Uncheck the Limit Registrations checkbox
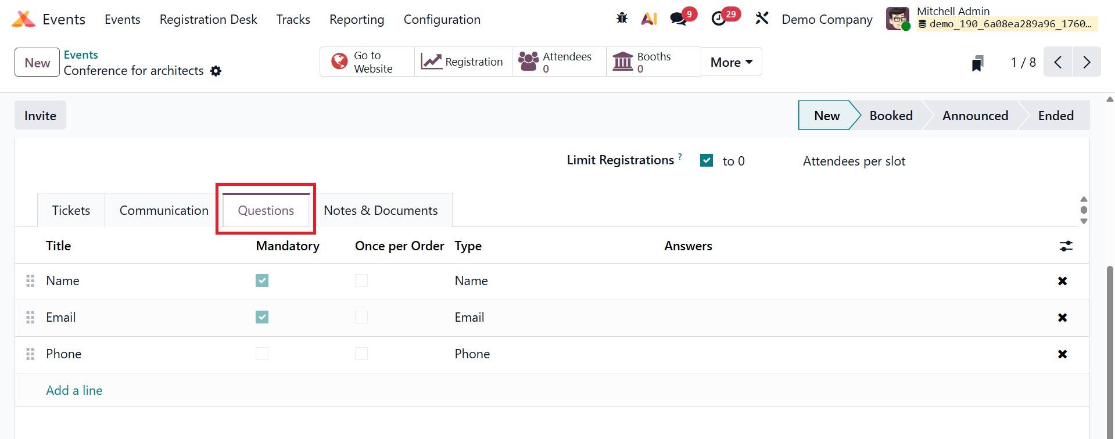The width and height of the screenshot is (1115, 439). click(707, 160)
